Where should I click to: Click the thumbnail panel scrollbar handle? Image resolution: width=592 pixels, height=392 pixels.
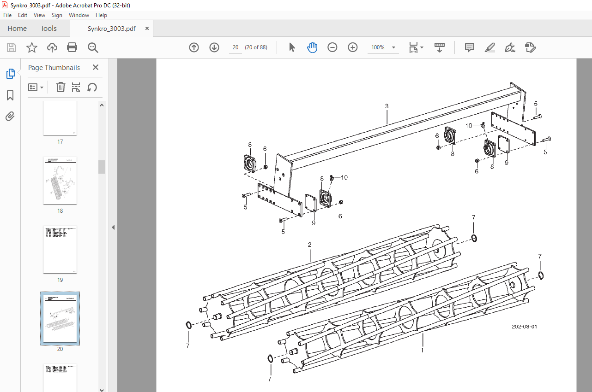coord(102,167)
